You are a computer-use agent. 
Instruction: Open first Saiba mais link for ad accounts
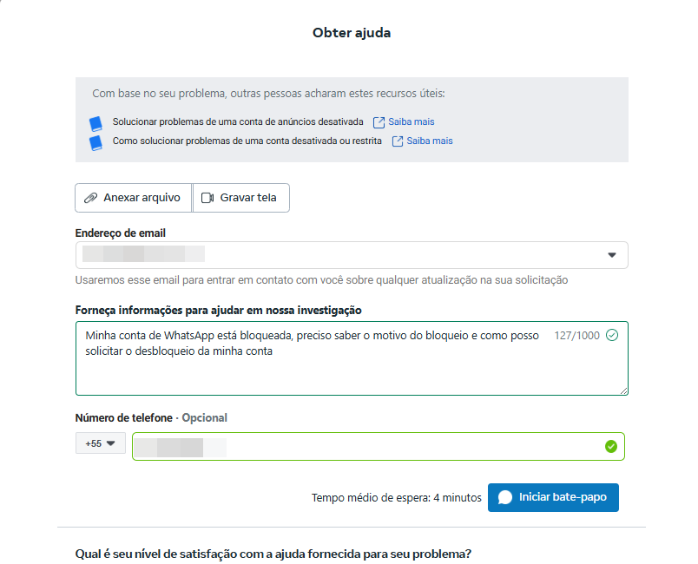coord(412,122)
